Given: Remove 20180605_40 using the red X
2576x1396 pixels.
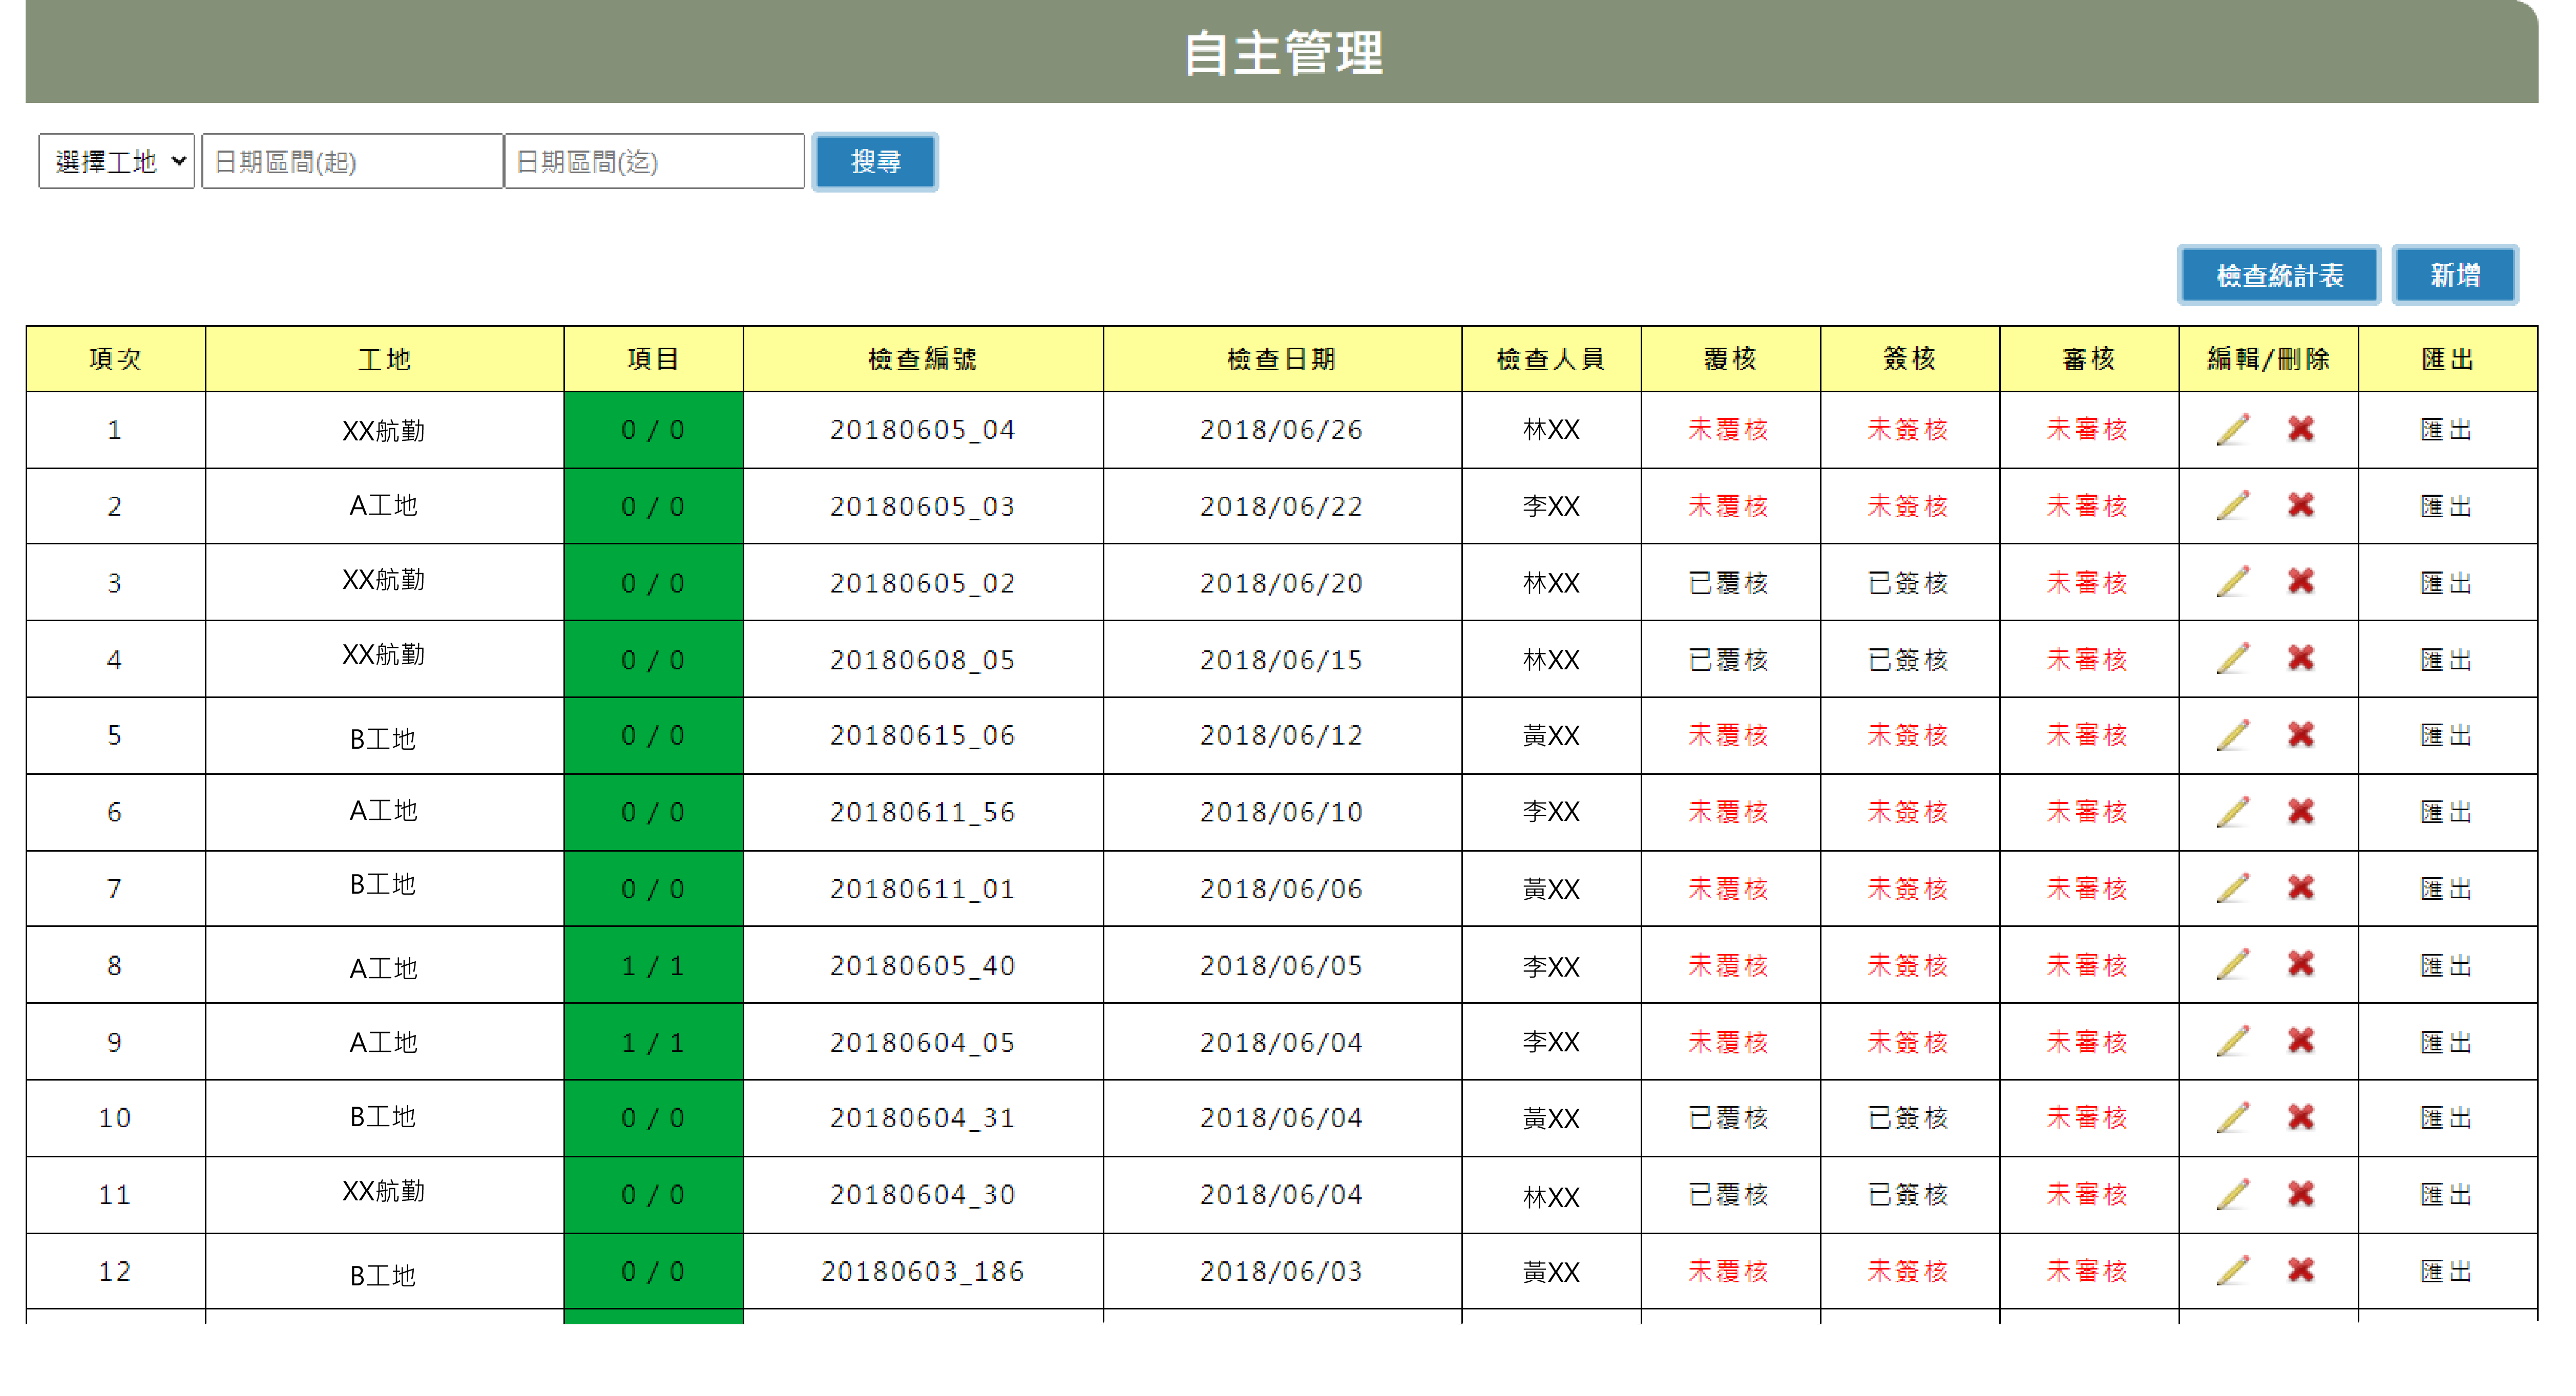Looking at the screenshot, I should [2301, 964].
